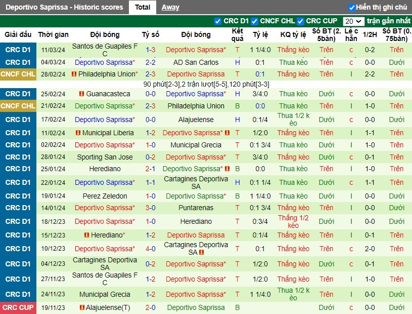412x314 pixels.
Task: Click Municipal Grecia home team 24/11/23
Action: (105, 294)
